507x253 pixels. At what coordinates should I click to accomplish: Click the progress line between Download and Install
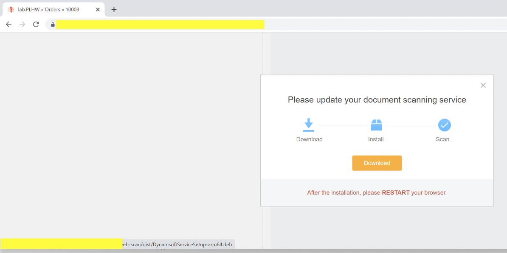(x=342, y=124)
